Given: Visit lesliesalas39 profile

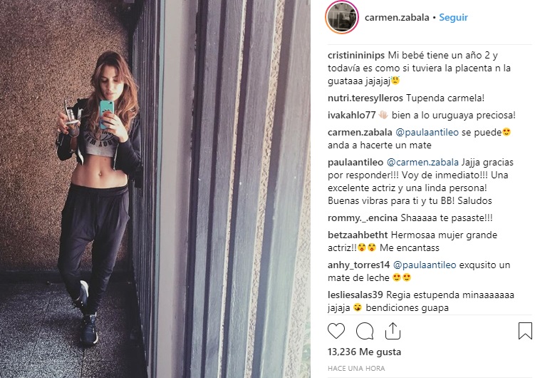Looking at the screenshot, I should (355, 295).
